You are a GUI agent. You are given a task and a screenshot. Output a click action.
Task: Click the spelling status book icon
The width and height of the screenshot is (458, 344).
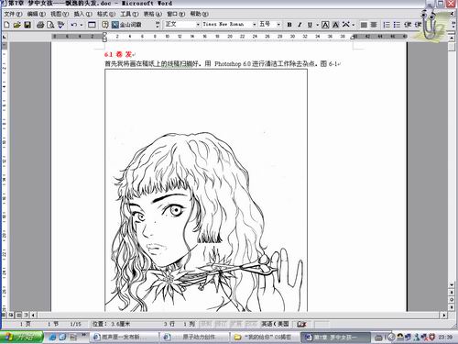(301, 324)
